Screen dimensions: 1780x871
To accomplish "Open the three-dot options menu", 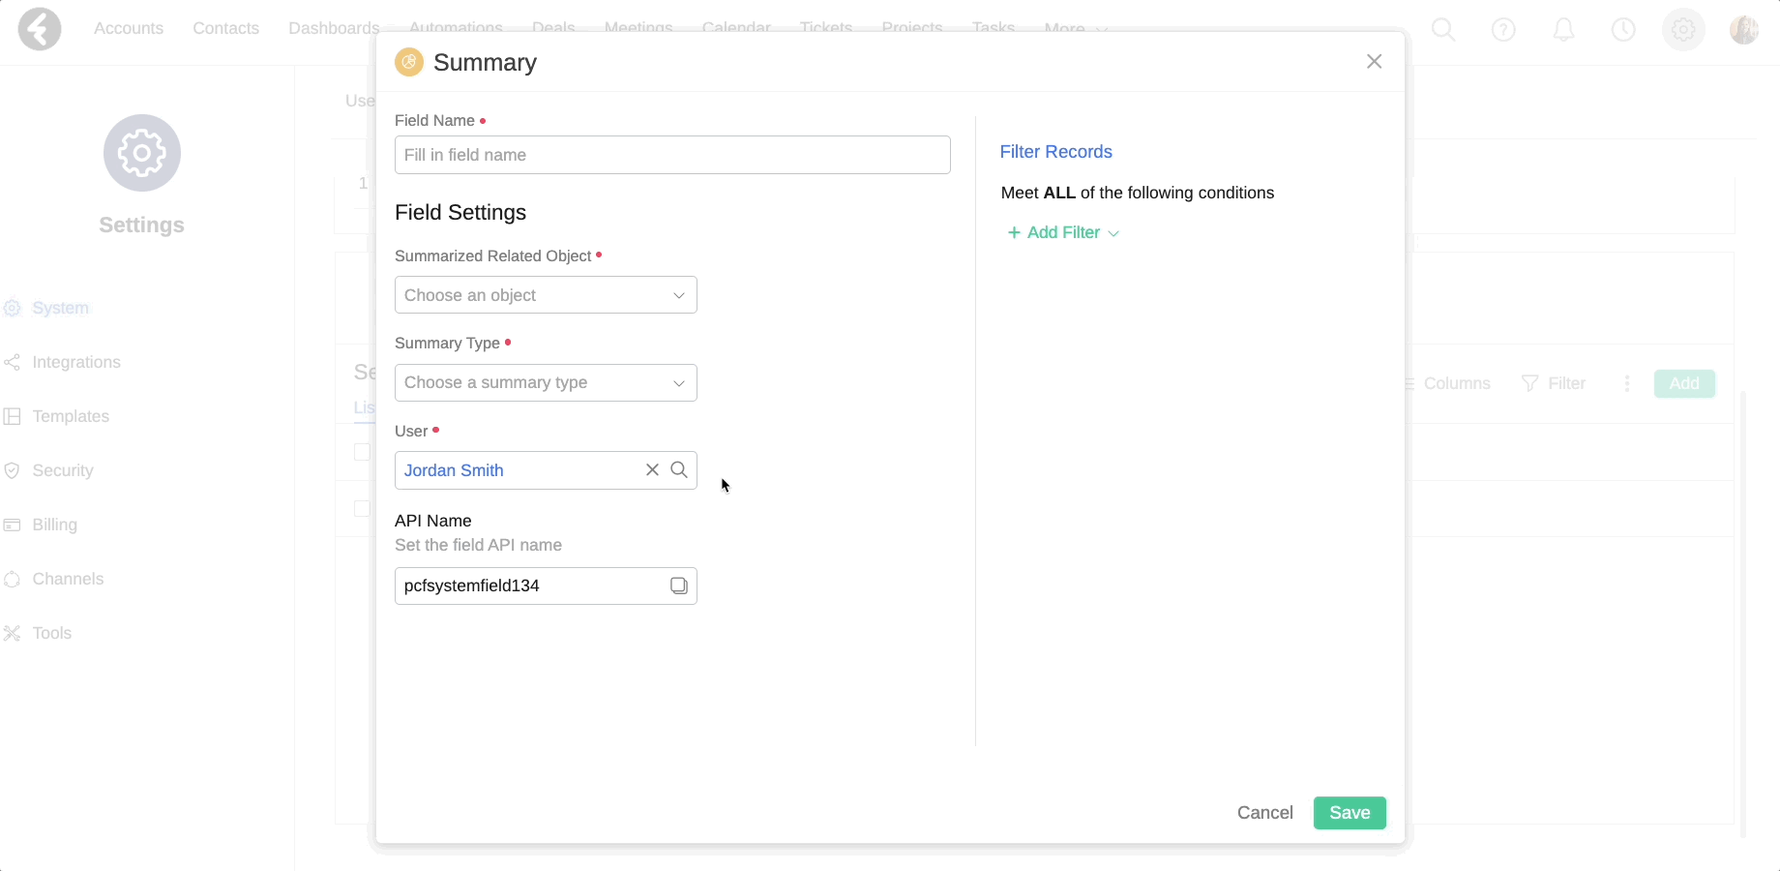I will click(x=1627, y=383).
